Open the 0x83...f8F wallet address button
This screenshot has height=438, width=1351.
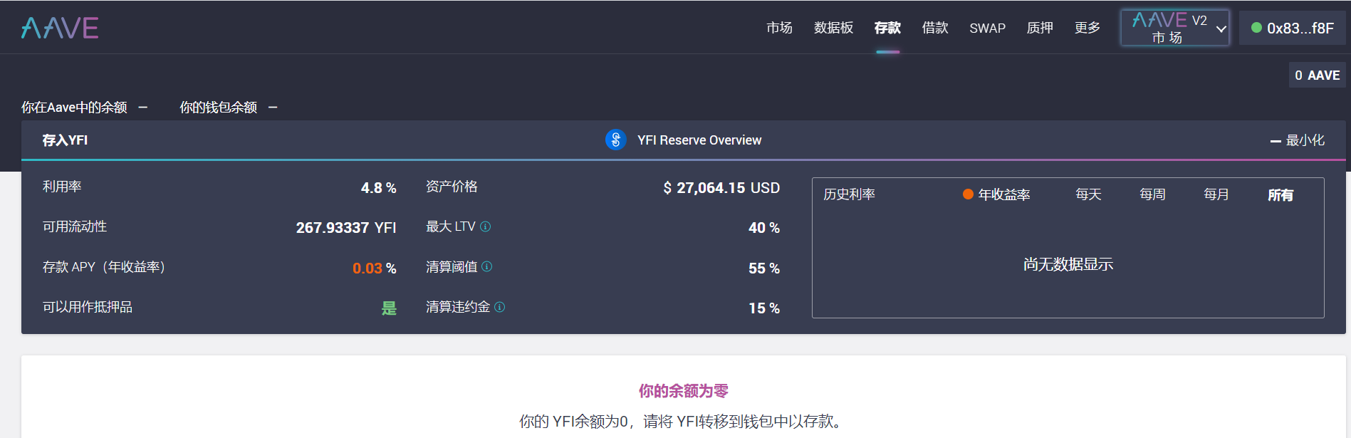(1293, 28)
